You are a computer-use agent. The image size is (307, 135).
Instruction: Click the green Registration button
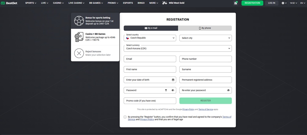pos(252,3)
